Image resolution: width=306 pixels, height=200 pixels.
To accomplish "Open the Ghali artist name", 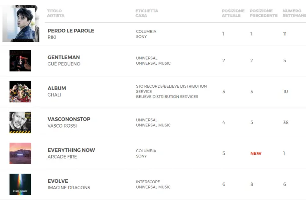I will 54,95.
